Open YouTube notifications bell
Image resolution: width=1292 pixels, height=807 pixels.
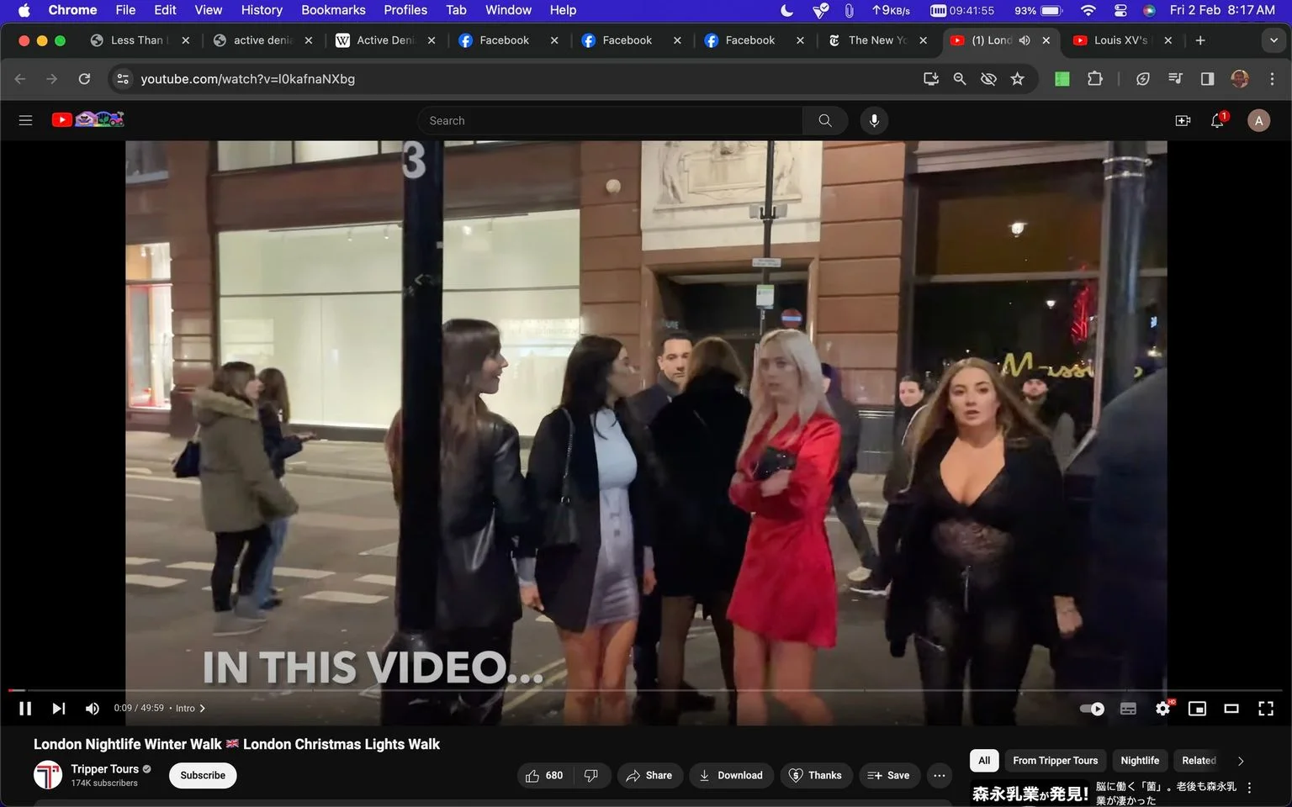(x=1217, y=120)
